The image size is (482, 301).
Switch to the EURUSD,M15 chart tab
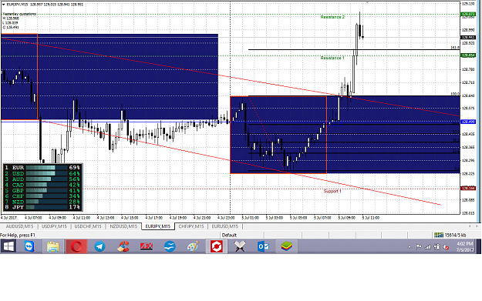pyautogui.click(x=225, y=226)
